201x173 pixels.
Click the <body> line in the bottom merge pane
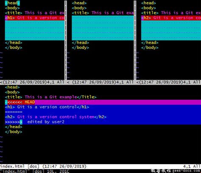coord(12,92)
